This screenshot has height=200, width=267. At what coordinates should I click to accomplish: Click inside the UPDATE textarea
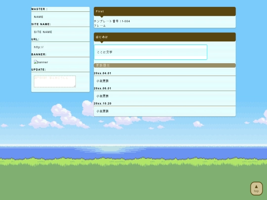55,81
